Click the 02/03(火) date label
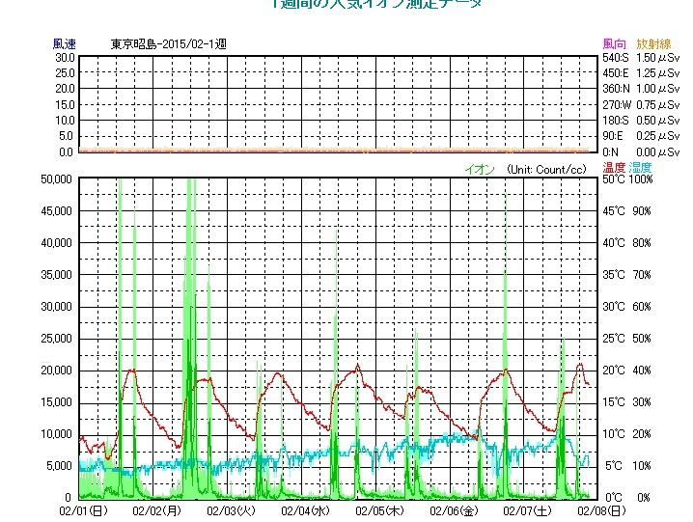This screenshot has width=693, height=522. [231, 510]
